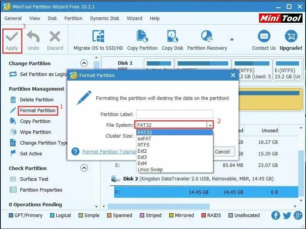Image resolution: width=306 pixels, height=229 pixels.
Task: Open the Help menu
Action: coord(155,19)
